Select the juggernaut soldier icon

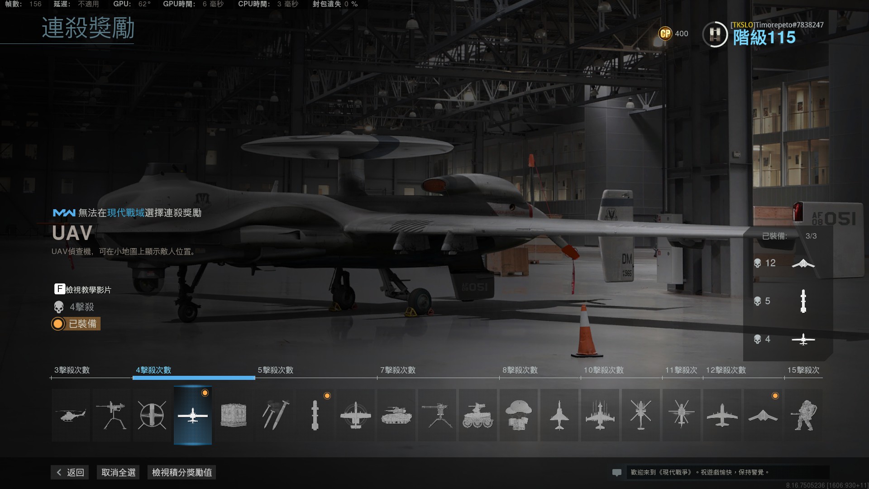pyautogui.click(x=804, y=415)
